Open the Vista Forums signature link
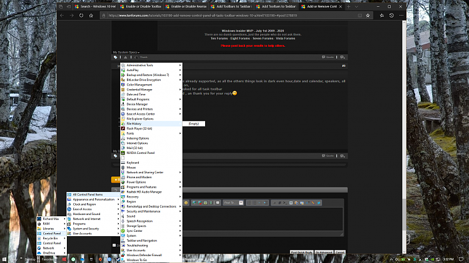This screenshot has height=263, width=469. [x=285, y=39]
